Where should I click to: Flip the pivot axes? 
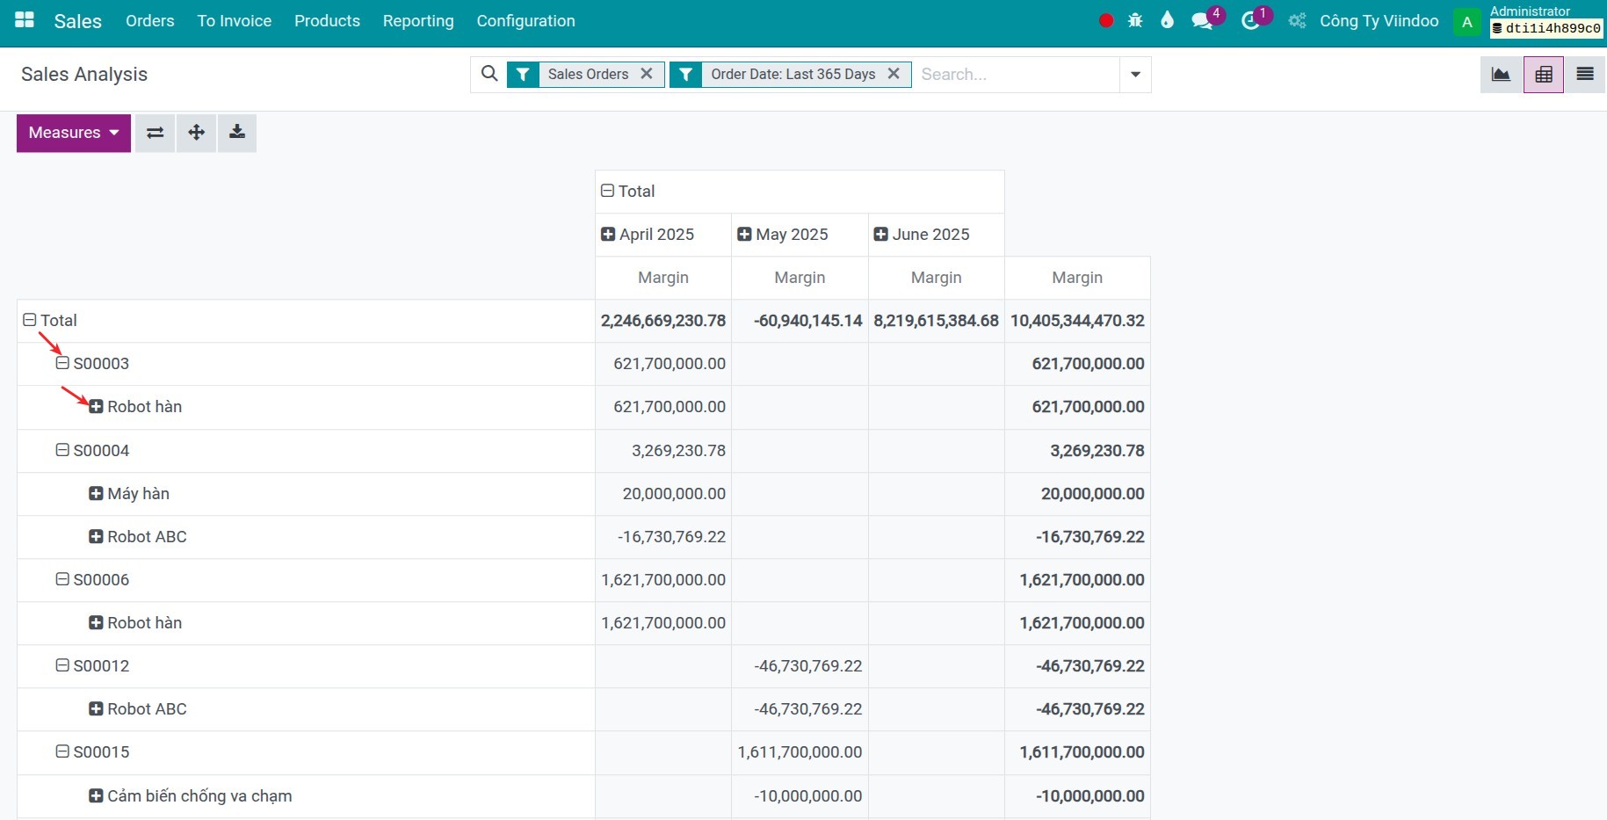[x=155, y=133]
